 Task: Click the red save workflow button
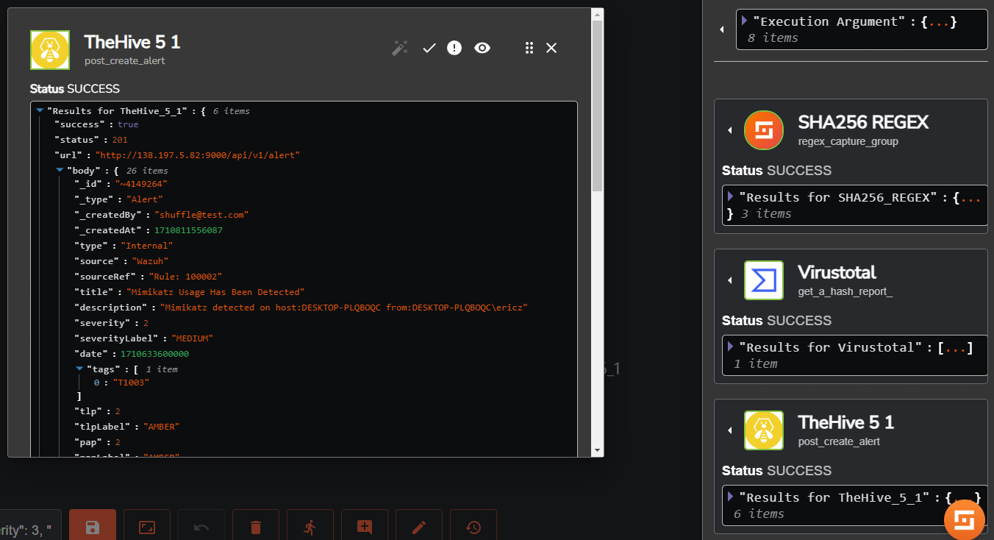[x=93, y=526]
